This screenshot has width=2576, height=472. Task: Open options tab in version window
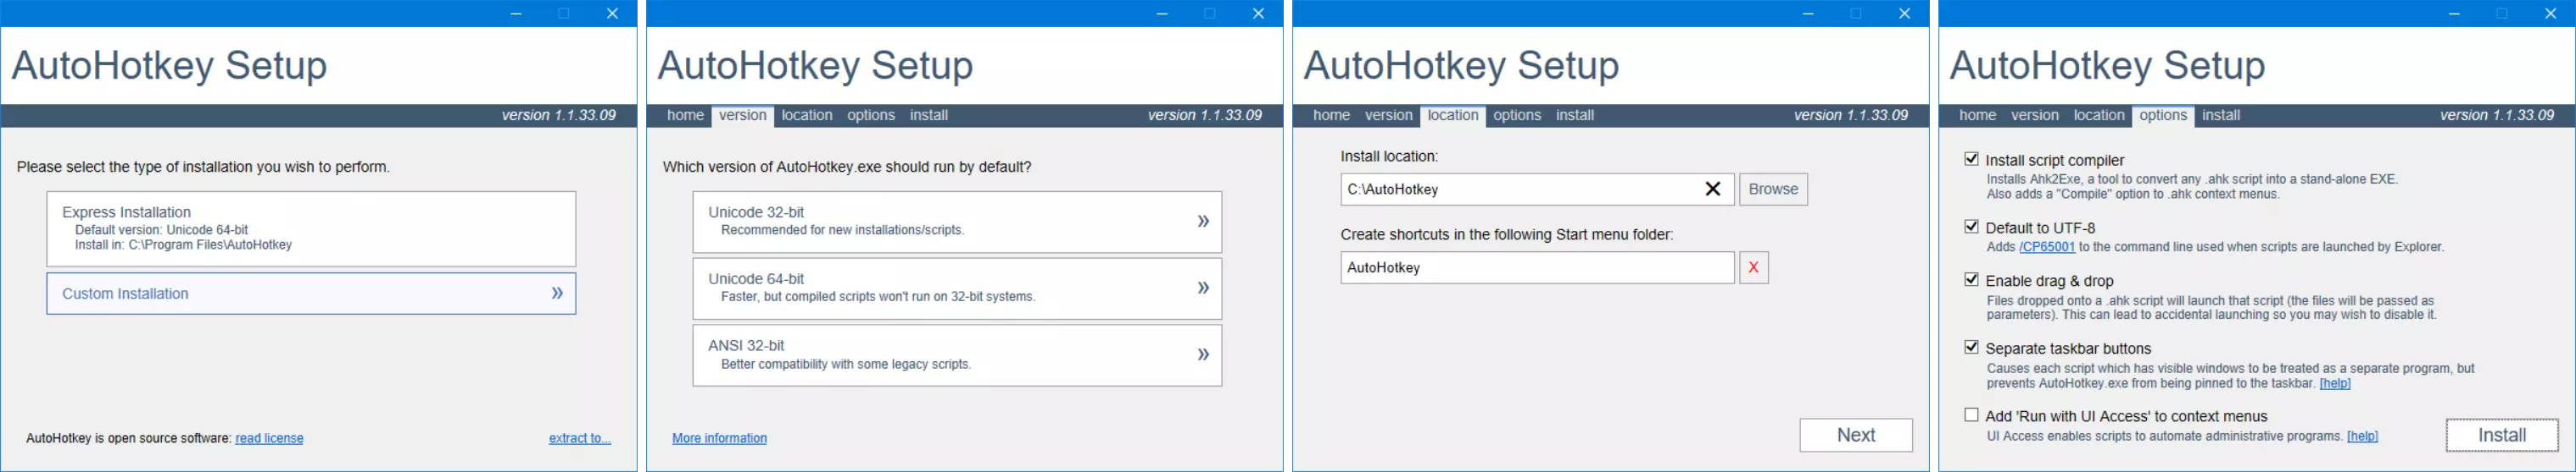click(871, 116)
